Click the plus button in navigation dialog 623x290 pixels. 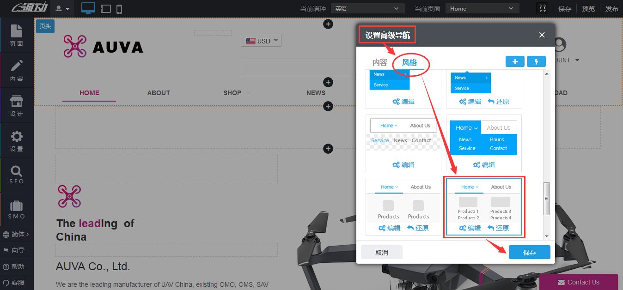click(515, 61)
